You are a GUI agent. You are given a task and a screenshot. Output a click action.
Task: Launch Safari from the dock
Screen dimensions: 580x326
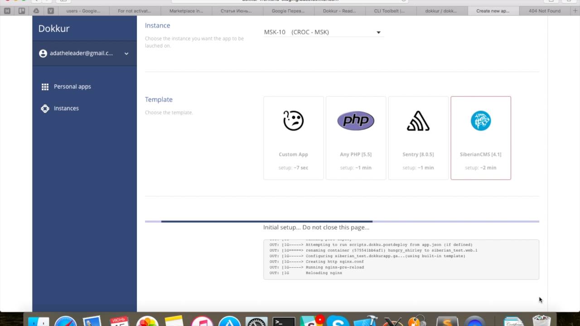[66, 321]
